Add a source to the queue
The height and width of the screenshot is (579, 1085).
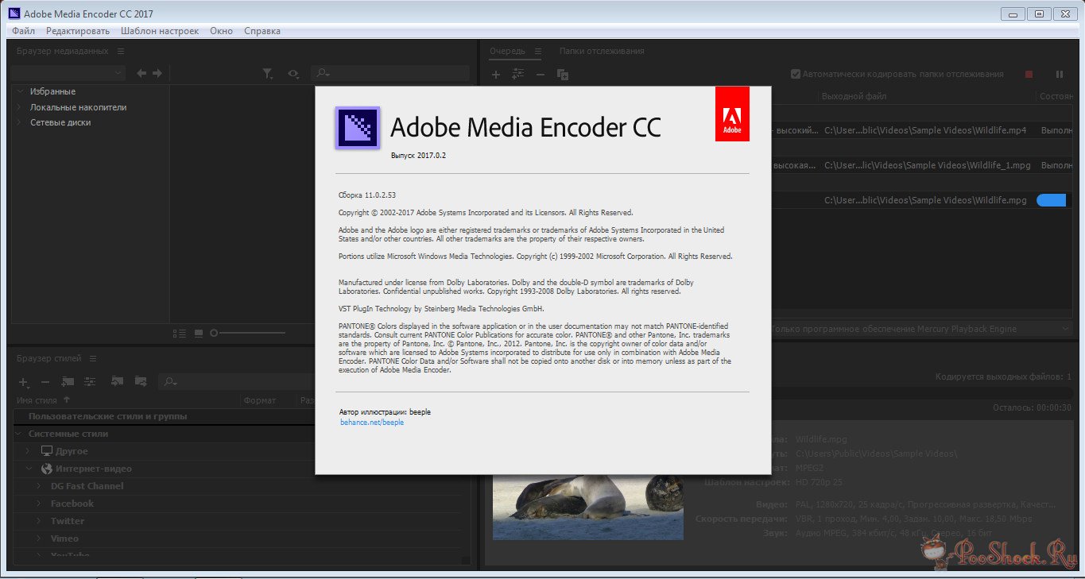[496, 74]
